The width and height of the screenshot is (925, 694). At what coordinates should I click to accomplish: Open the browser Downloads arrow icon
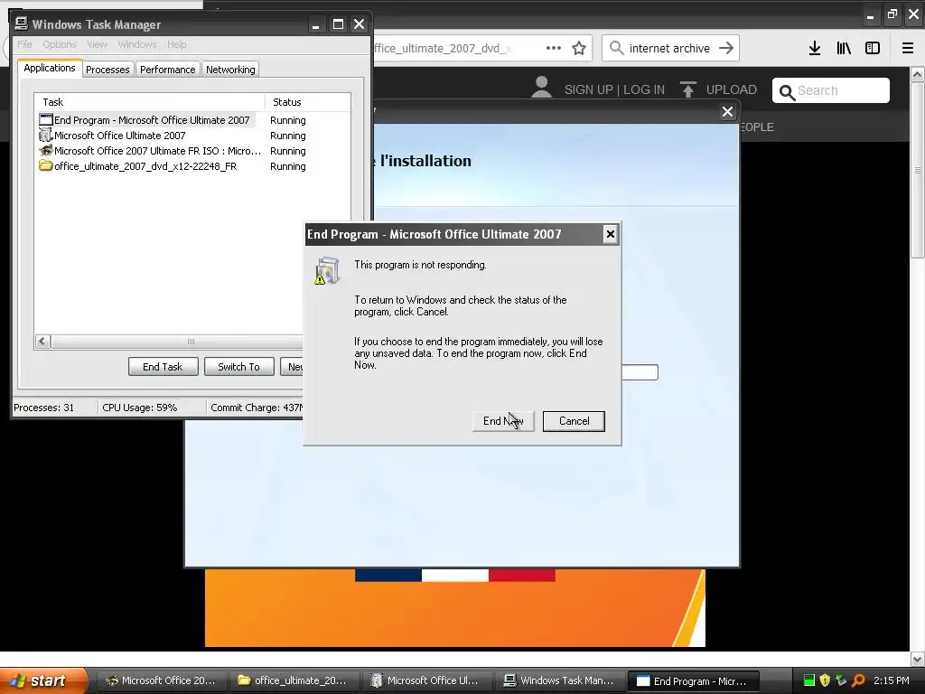(815, 48)
